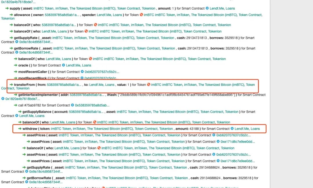Click gear icon in assetPrices row directly below withdraw

coord(214,135)
